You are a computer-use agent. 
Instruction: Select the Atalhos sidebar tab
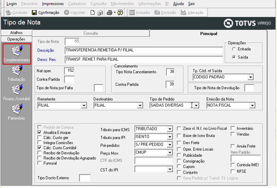point(16,33)
